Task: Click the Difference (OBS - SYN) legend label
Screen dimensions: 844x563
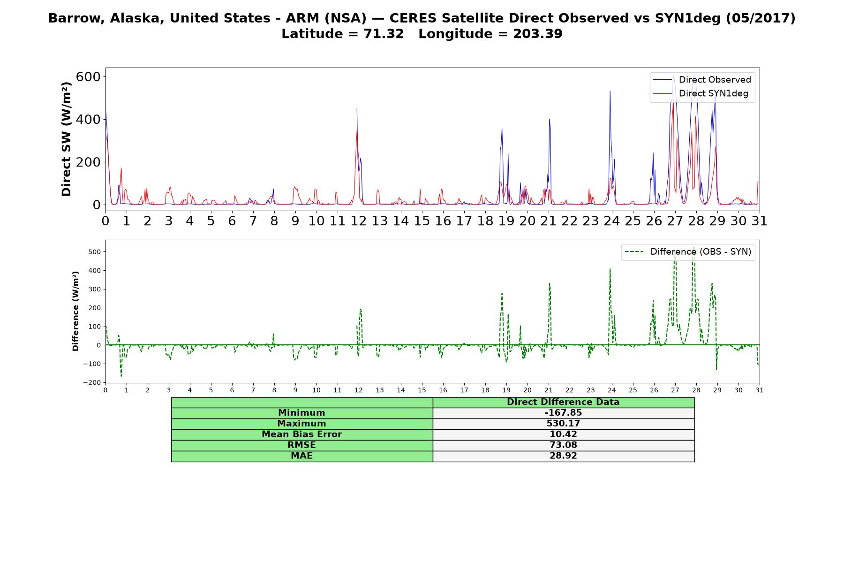Action: pyautogui.click(x=701, y=252)
